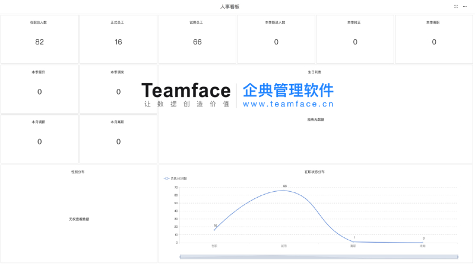
Task: Open the 试用员工 card label
Action: pos(197,22)
